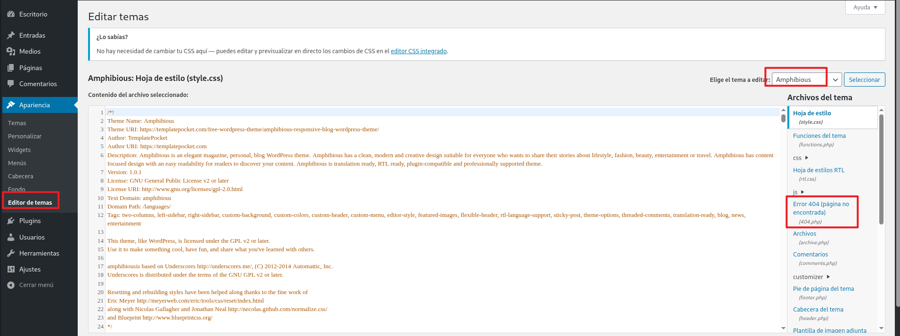Screen dimensions: 900x336
Task: Open the theme selector dropdown showing Amphibious
Action: (x=807, y=80)
